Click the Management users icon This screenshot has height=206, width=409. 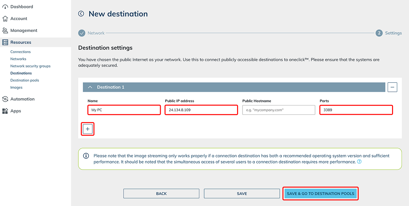[5, 30]
